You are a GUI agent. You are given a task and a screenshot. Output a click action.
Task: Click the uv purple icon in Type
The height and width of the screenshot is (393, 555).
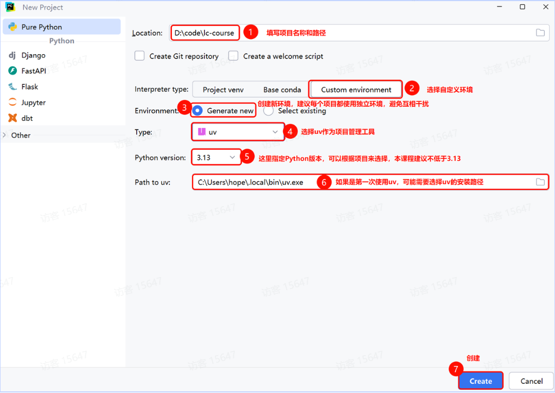tap(202, 132)
